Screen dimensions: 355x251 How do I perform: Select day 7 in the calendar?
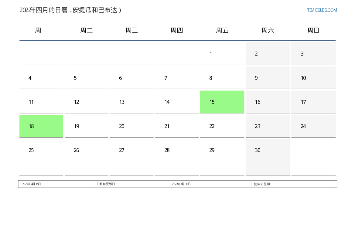pyautogui.click(x=177, y=78)
